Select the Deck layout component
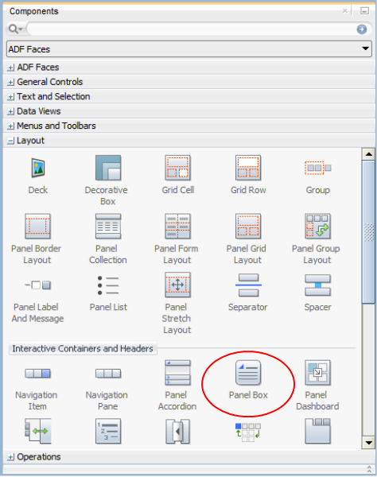This screenshot has width=377, height=477. click(38, 176)
